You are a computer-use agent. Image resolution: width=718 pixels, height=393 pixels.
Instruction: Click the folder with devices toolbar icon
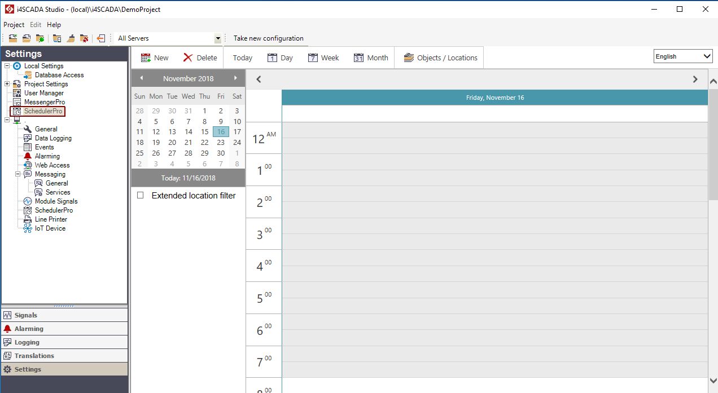[57, 38]
